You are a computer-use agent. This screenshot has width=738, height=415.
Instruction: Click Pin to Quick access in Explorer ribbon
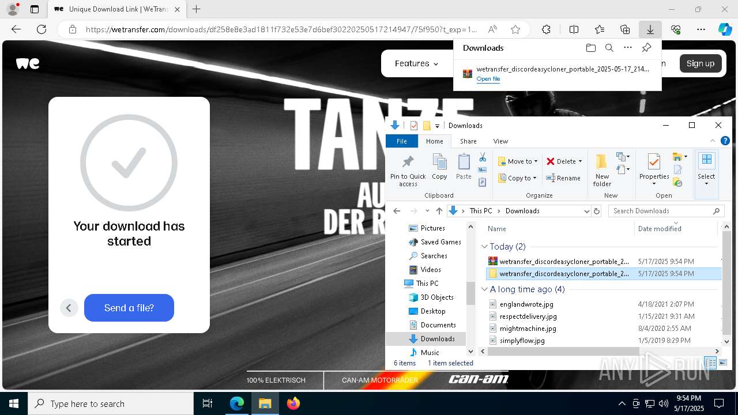408,170
